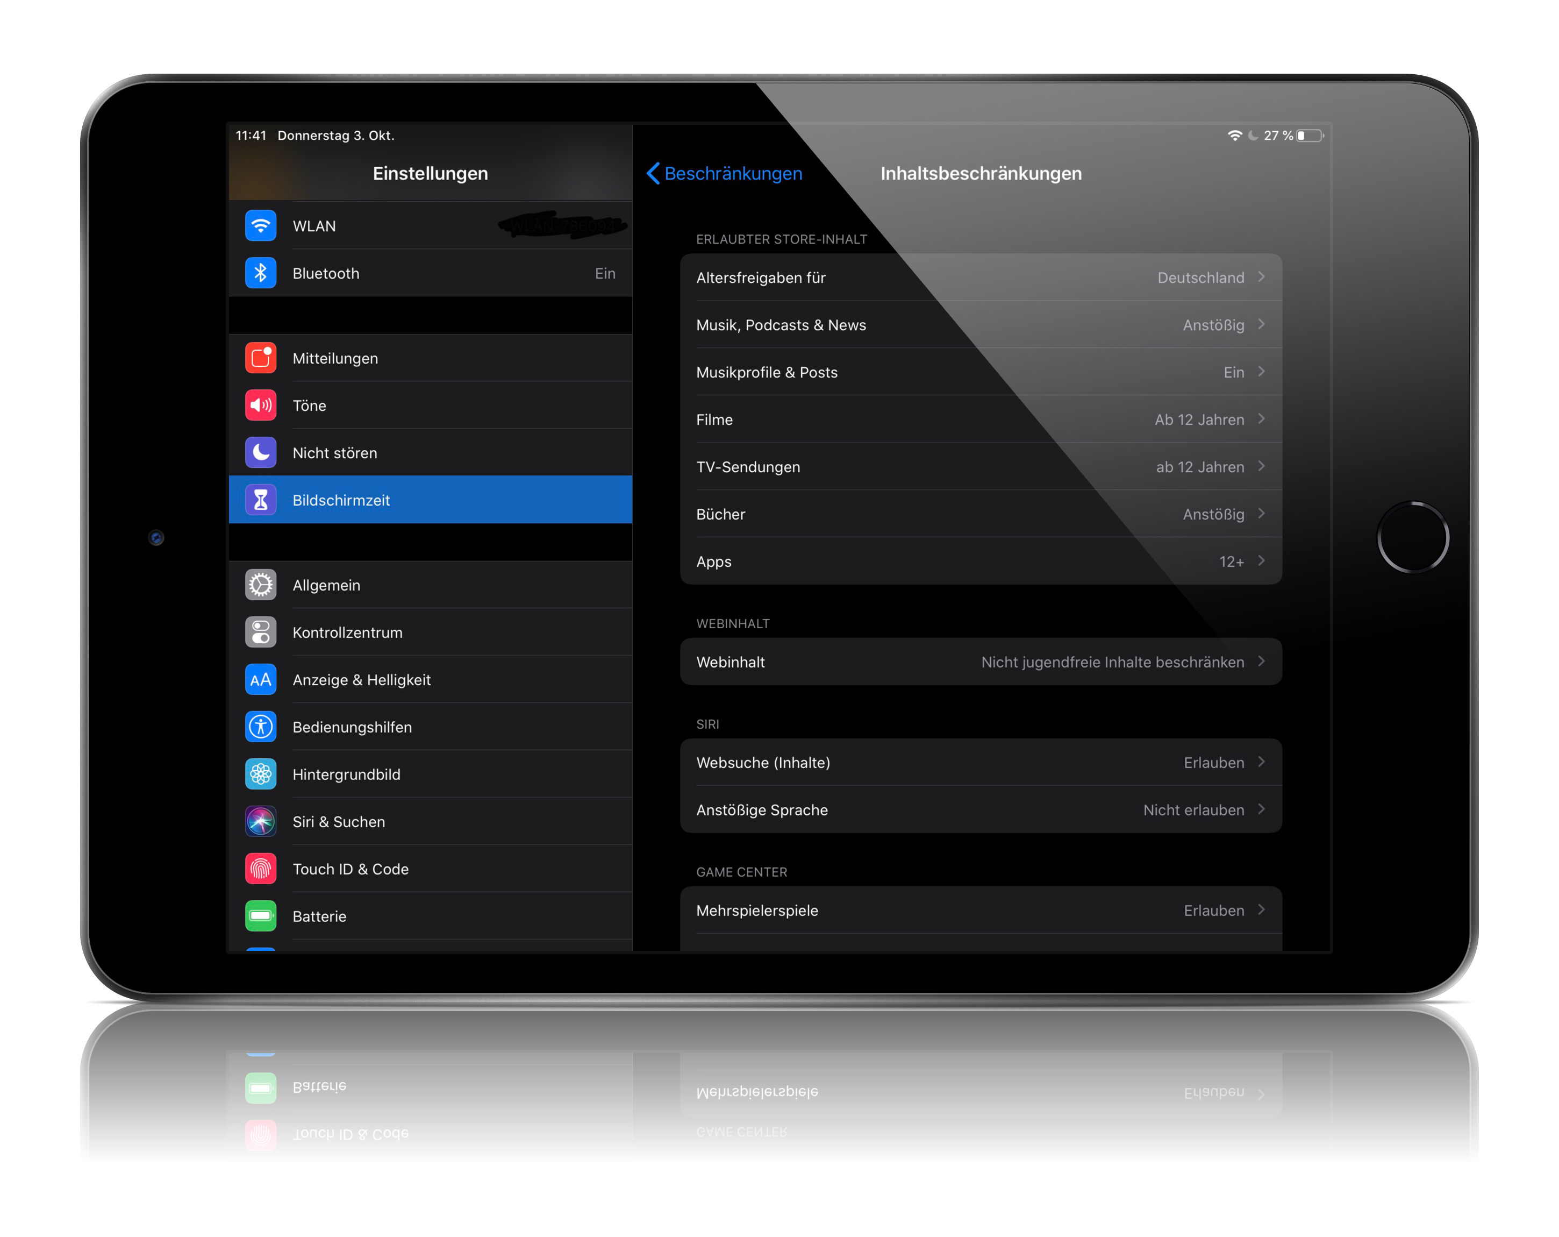Select Bildschirmzeit label in sidebar
Image resolution: width=1559 pixels, height=1237 pixels.
(341, 501)
